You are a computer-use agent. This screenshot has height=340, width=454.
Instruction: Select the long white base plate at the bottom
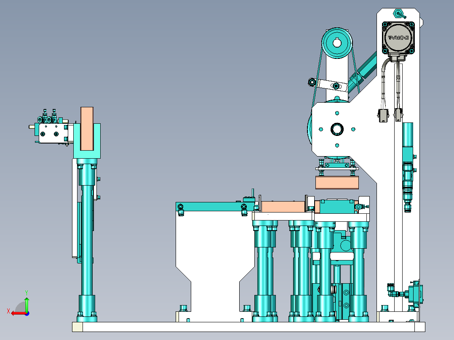[249, 327]
